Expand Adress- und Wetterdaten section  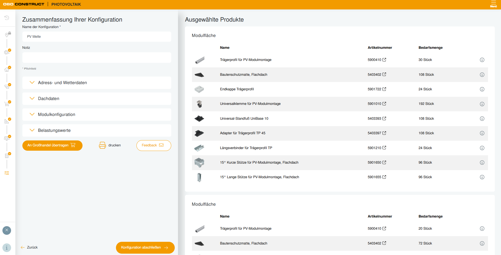(x=97, y=83)
